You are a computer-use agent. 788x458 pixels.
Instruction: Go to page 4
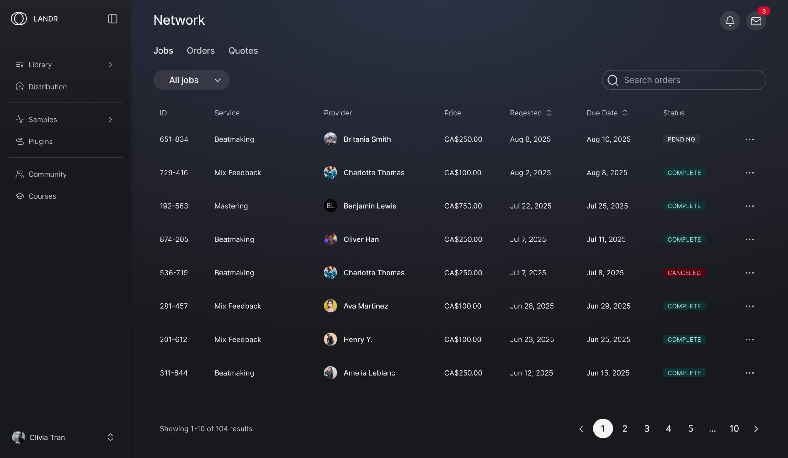pyautogui.click(x=668, y=429)
